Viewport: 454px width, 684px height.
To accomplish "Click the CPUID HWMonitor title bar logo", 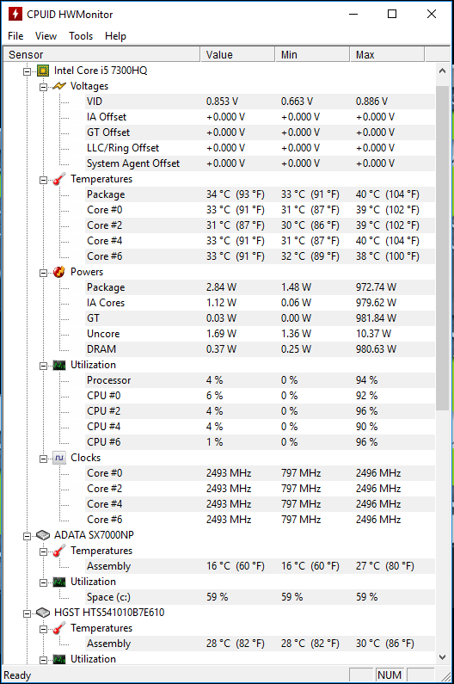I will 15,14.
